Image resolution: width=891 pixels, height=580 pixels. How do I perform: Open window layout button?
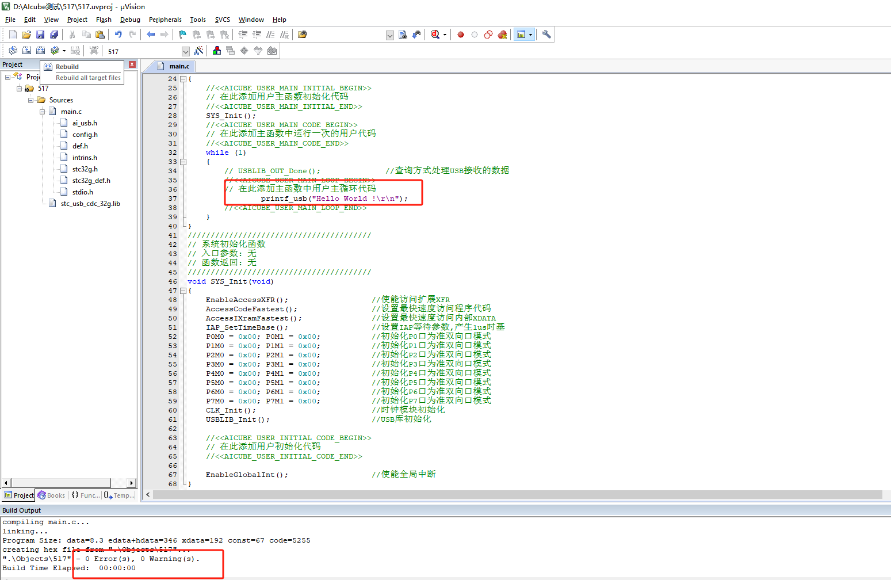pos(521,35)
